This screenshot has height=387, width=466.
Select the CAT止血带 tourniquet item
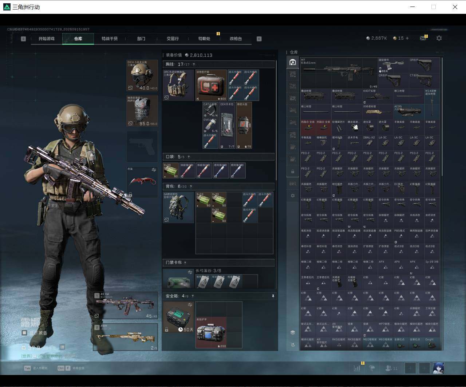point(211,110)
